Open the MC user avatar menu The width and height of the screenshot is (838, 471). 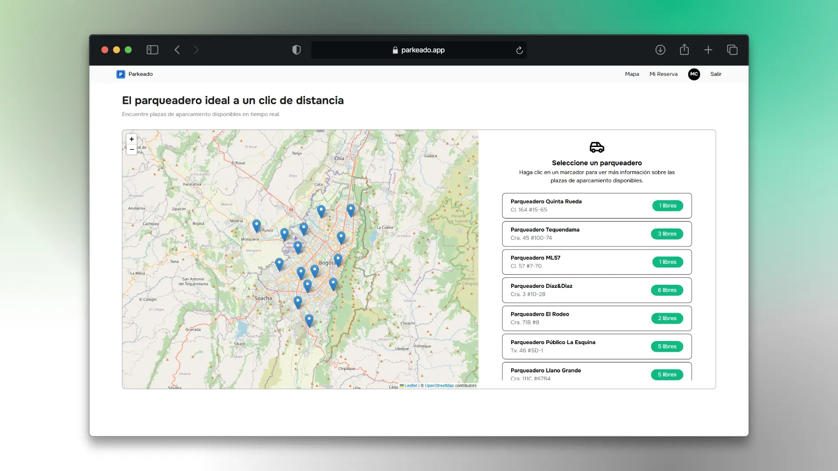pos(694,74)
